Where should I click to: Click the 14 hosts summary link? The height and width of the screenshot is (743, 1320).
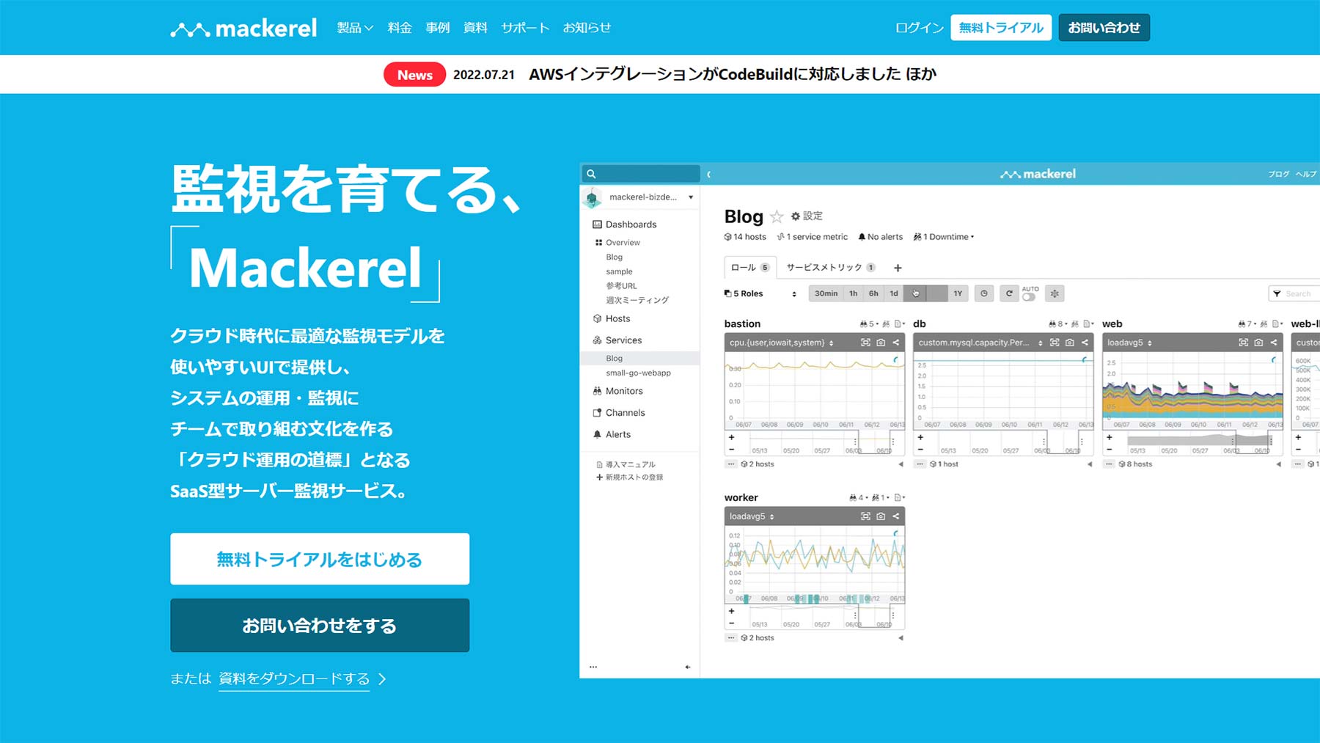pos(745,237)
